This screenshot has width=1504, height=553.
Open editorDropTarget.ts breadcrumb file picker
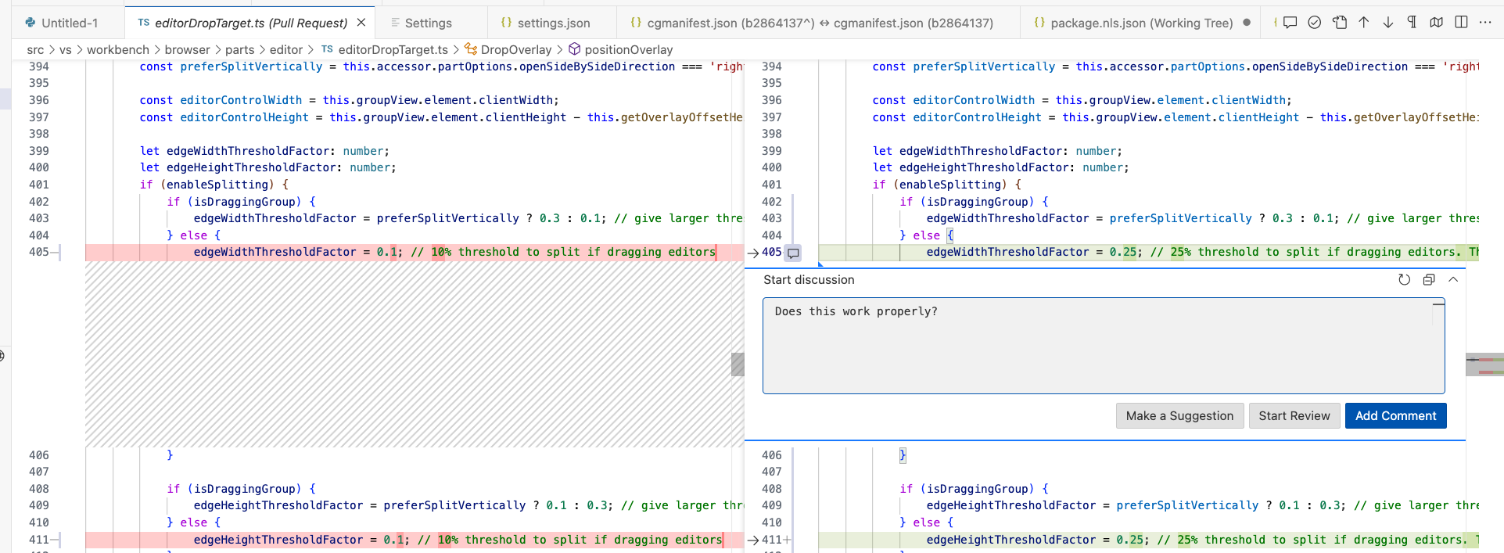393,50
